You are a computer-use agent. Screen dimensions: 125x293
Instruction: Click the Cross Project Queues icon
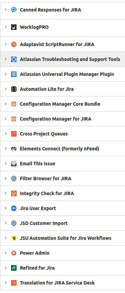(14, 134)
